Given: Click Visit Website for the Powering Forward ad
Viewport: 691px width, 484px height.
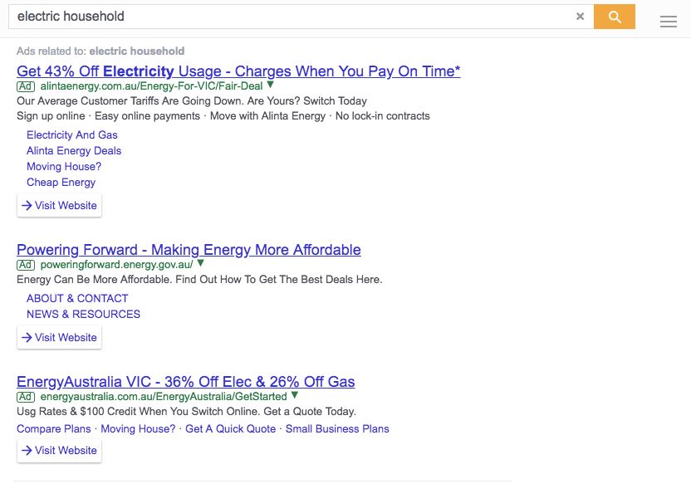Looking at the screenshot, I should pyautogui.click(x=60, y=337).
